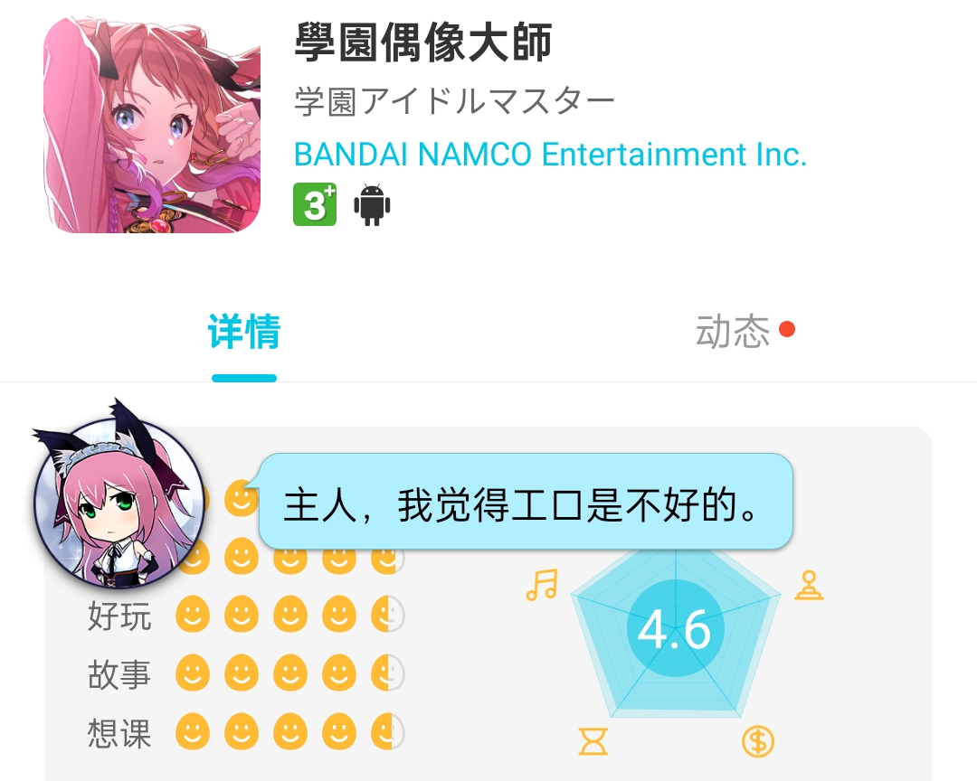
Task: Click the joystick icon beside radar chart
Action: (809, 585)
